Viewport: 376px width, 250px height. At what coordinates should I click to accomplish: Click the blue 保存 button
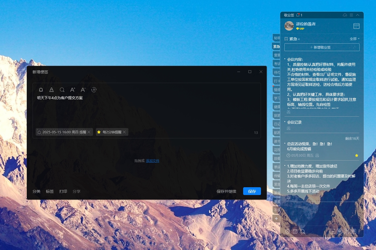pos(252,191)
